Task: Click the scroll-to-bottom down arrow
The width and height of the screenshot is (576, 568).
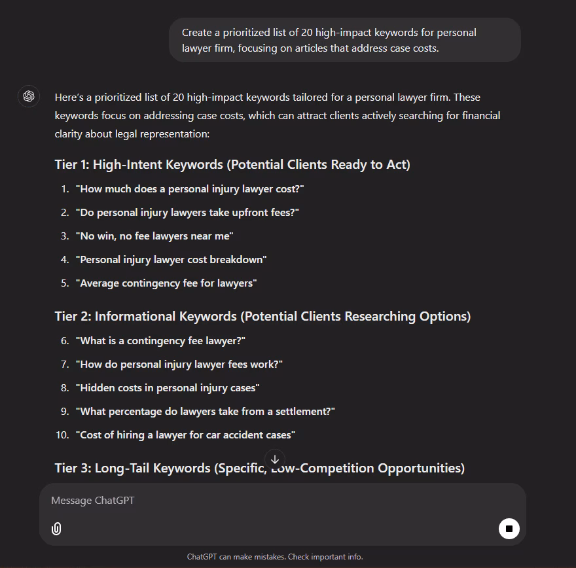Action: coord(275,459)
